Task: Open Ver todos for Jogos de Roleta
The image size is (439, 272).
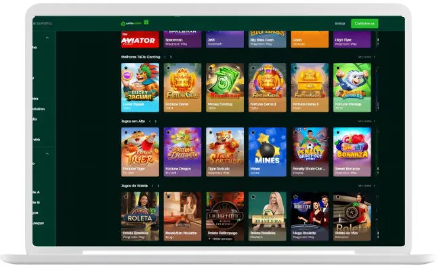Action: tap(367, 186)
